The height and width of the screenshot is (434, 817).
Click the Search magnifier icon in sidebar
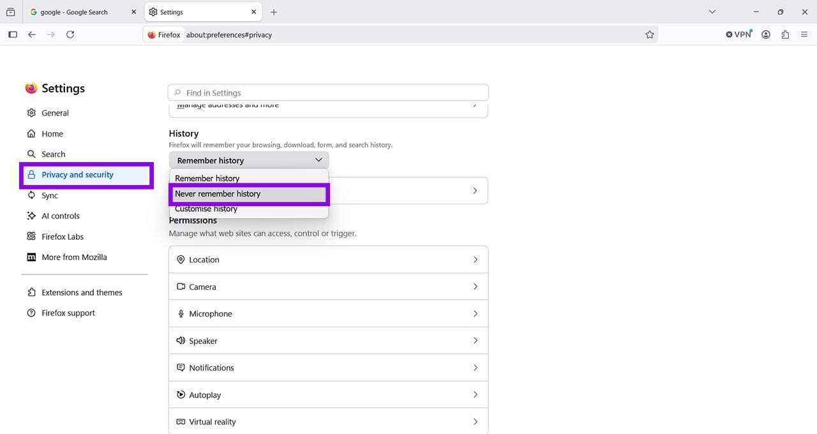pyautogui.click(x=31, y=154)
